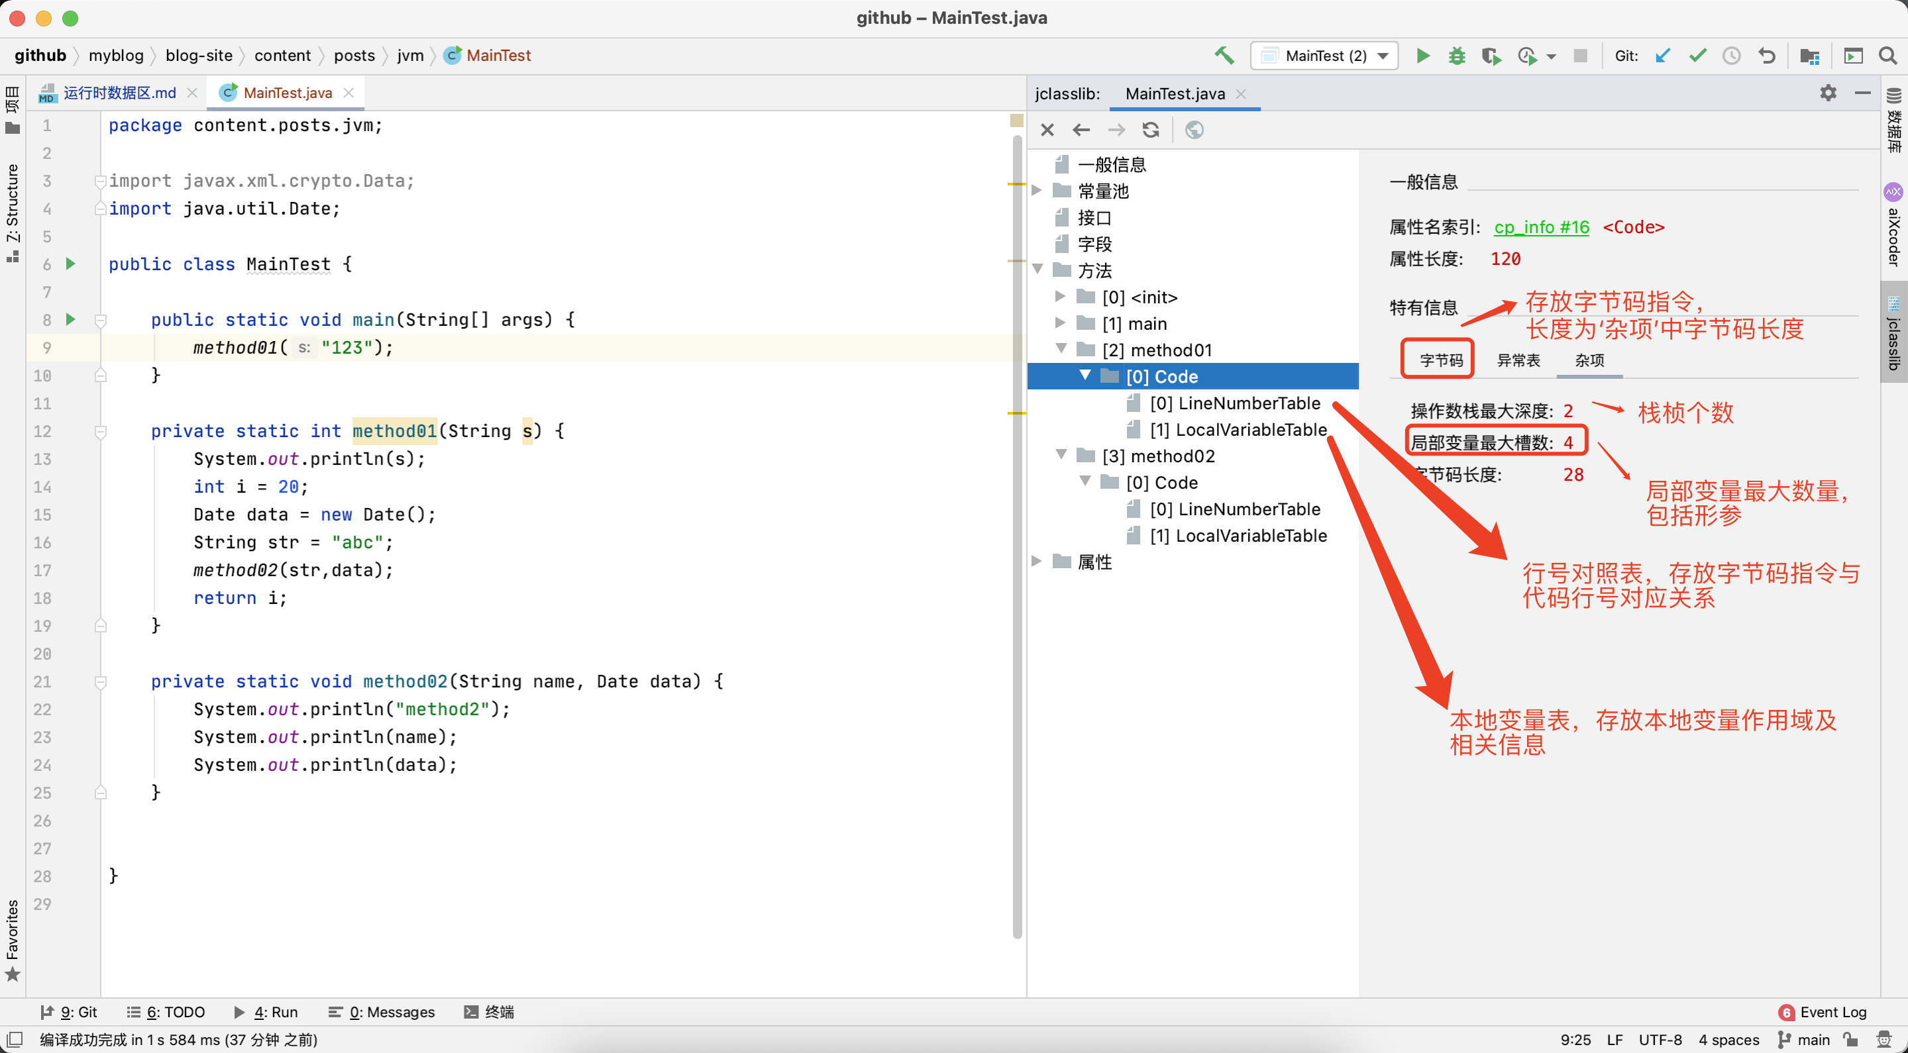Change the UTF-8 file encoding
The width and height of the screenshot is (1908, 1053).
1660,1040
